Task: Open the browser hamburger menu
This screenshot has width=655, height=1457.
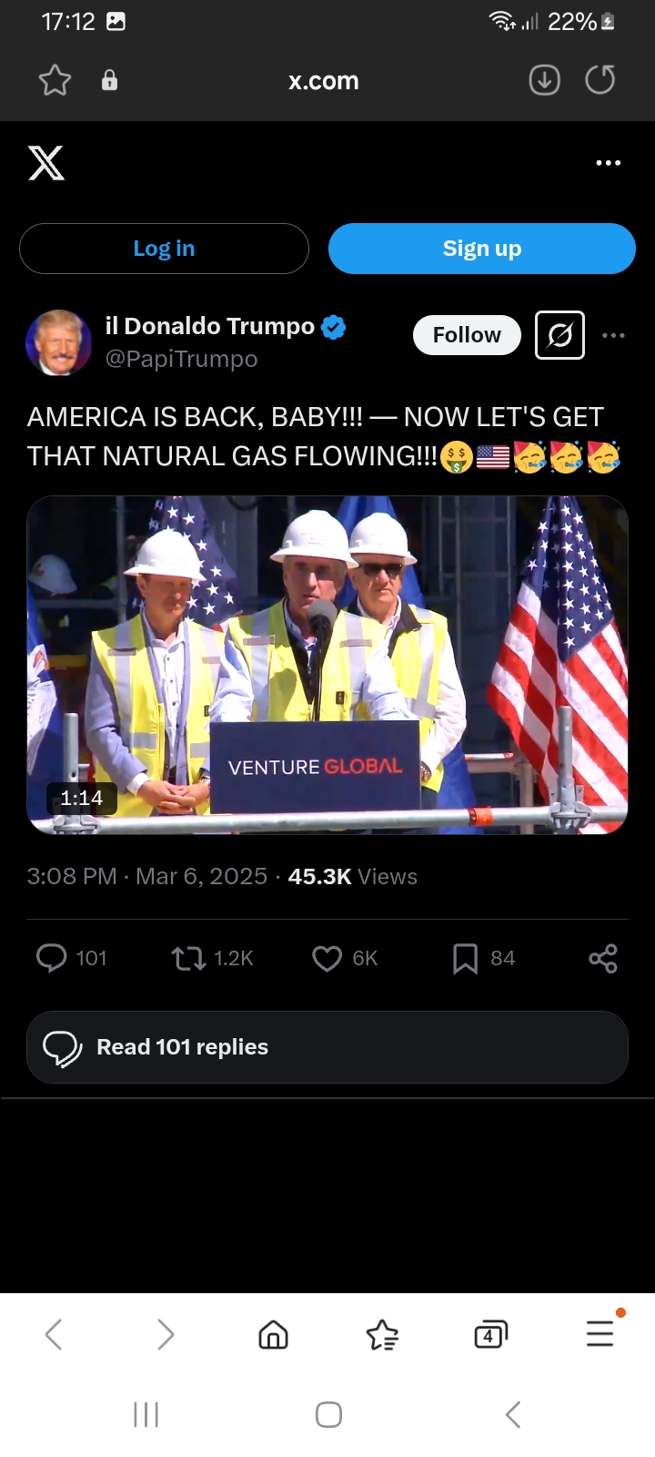Action: 600,1333
